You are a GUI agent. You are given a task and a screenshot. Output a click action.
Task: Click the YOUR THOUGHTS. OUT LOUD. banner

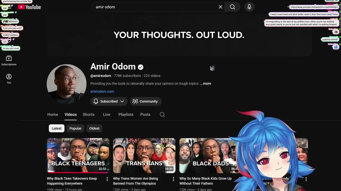click(x=179, y=35)
